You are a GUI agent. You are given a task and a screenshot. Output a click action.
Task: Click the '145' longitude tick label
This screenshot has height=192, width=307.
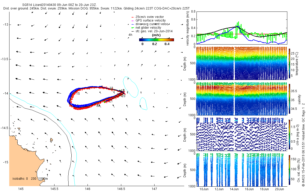point(21,189)
